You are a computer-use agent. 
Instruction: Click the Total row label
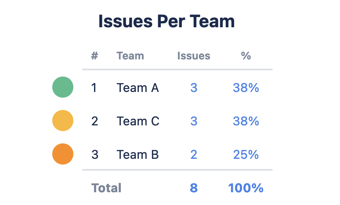(106, 188)
